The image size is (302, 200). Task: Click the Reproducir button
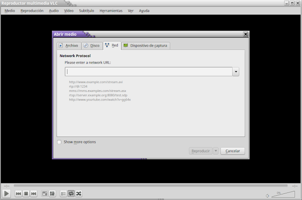click(x=201, y=151)
